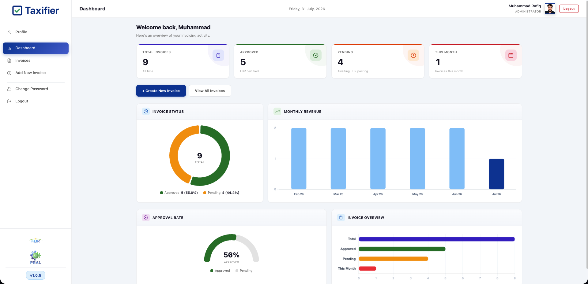Click the Approved count 5 on card
This screenshot has width=588, height=284.
(243, 62)
